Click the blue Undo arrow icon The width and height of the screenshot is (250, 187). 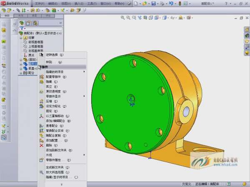(x=171, y=3)
